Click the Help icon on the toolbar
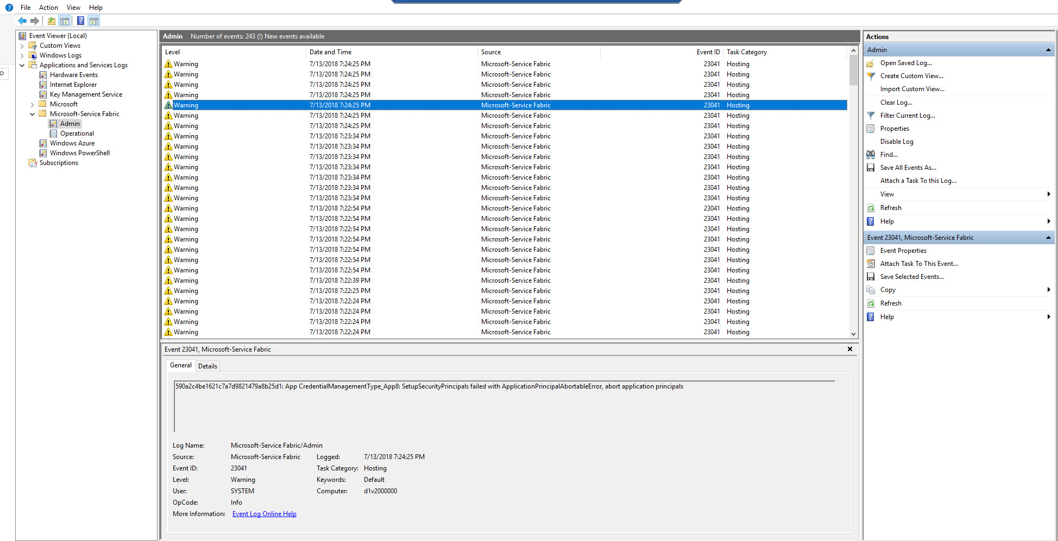Image resolution: width=1058 pixels, height=541 pixels. point(80,21)
